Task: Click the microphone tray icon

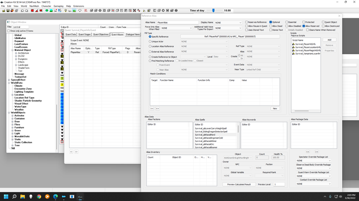Action: point(330,197)
